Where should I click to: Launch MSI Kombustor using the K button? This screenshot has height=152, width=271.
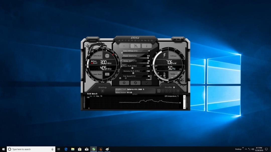coord(124,46)
